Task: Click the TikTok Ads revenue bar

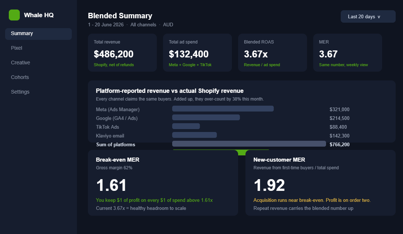Action: click(x=186, y=126)
